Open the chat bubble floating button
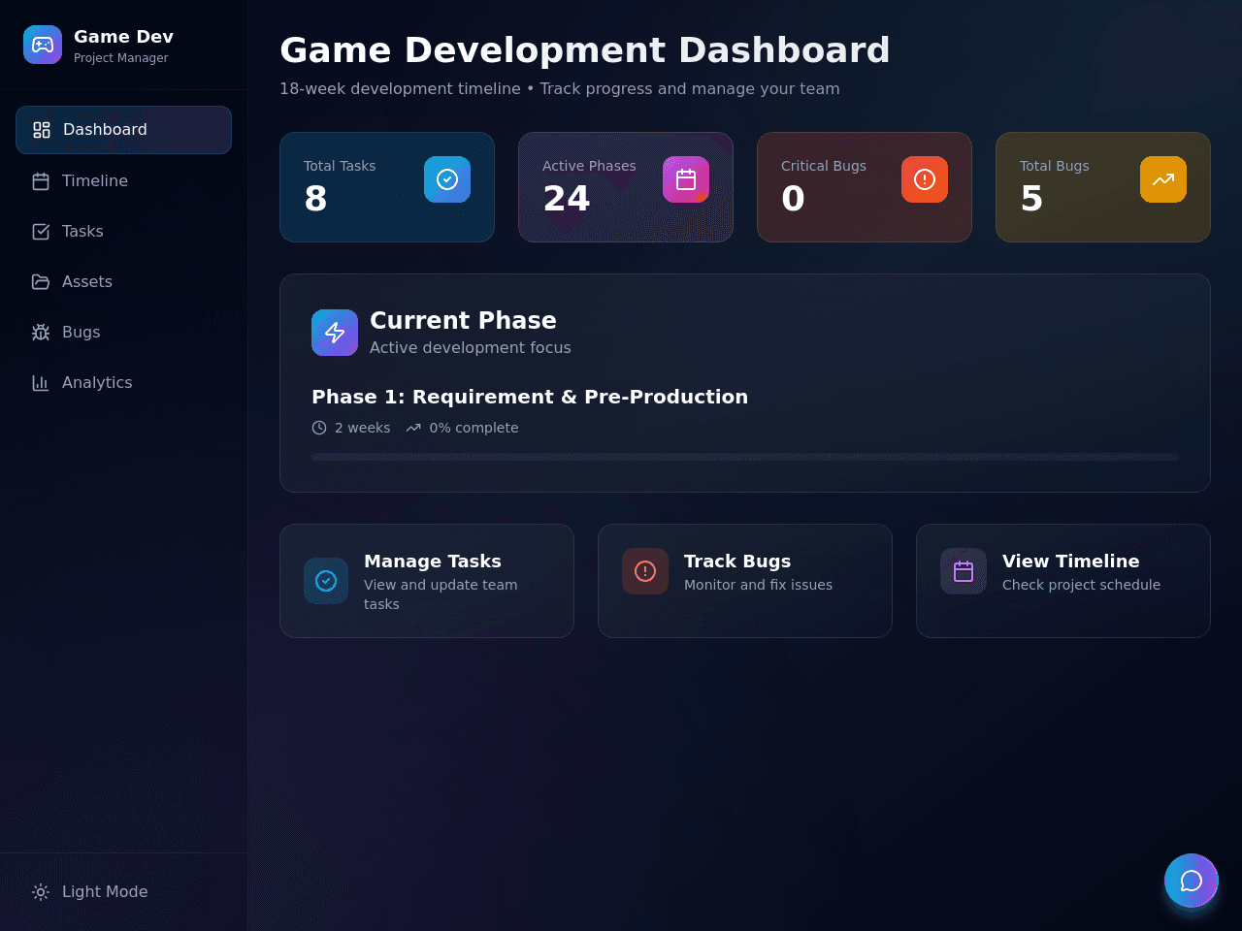This screenshot has height=931, width=1242. pyautogui.click(x=1192, y=881)
